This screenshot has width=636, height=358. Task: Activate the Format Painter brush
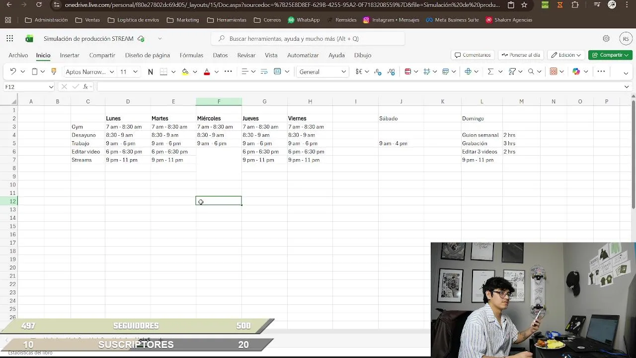coord(54,72)
